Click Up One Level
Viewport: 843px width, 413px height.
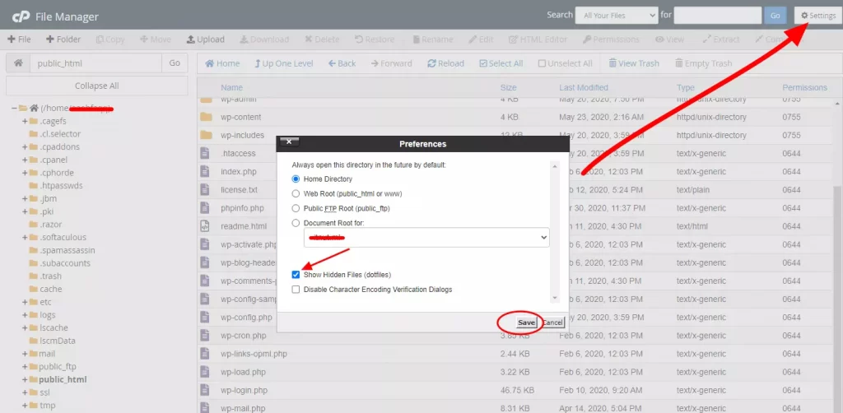[x=284, y=63]
